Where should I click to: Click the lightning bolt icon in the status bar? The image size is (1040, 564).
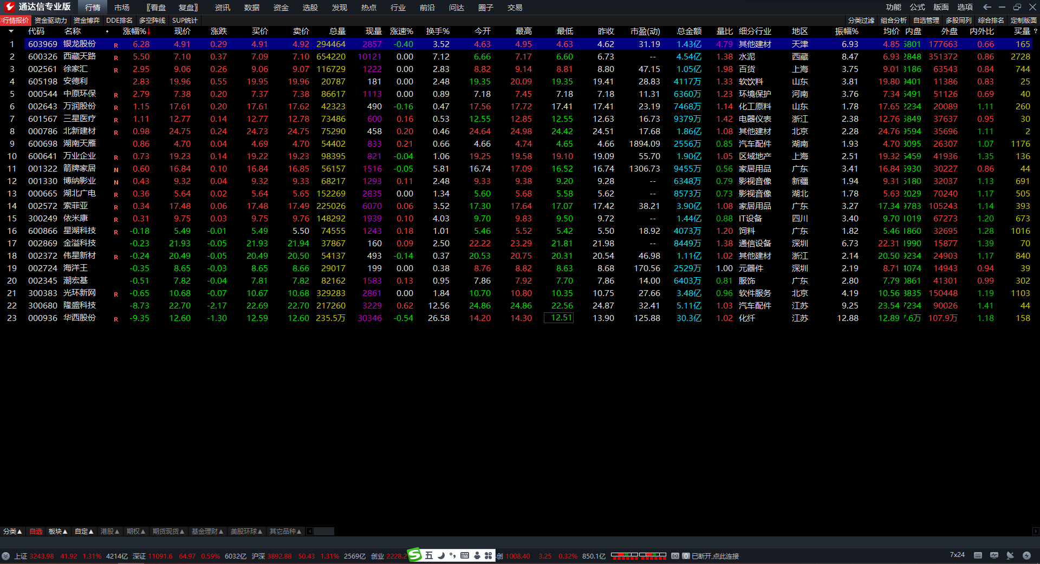tap(1026, 555)
